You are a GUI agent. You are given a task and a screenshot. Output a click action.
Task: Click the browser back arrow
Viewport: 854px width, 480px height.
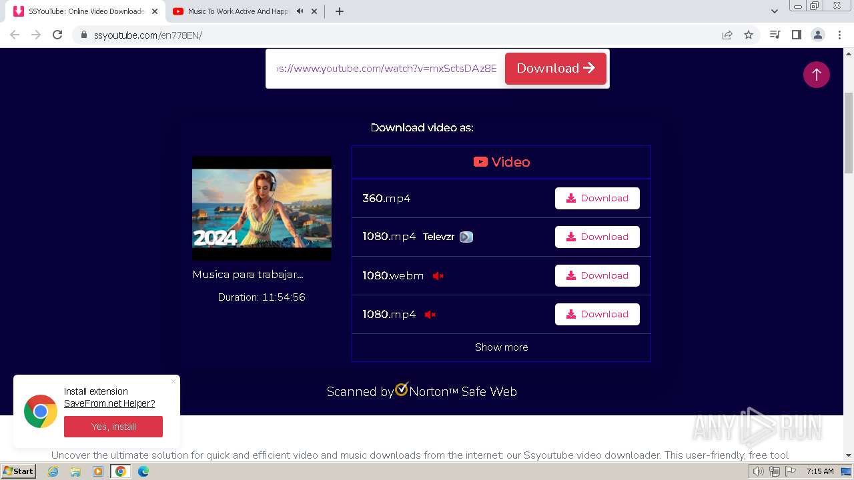coord(15,35)
